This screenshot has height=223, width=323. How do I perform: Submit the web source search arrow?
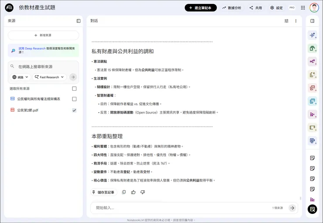coord(73,77)
